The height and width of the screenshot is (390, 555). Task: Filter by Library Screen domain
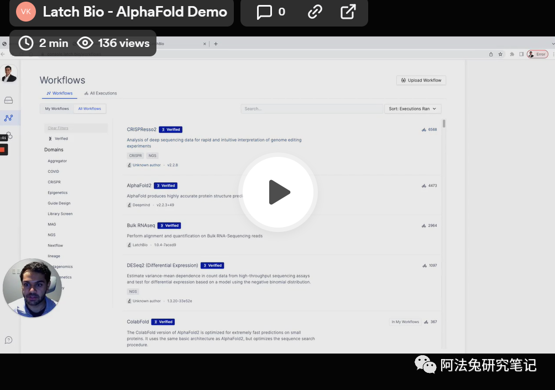coord(60,214)
